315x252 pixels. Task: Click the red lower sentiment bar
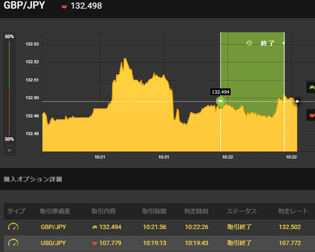9,112
